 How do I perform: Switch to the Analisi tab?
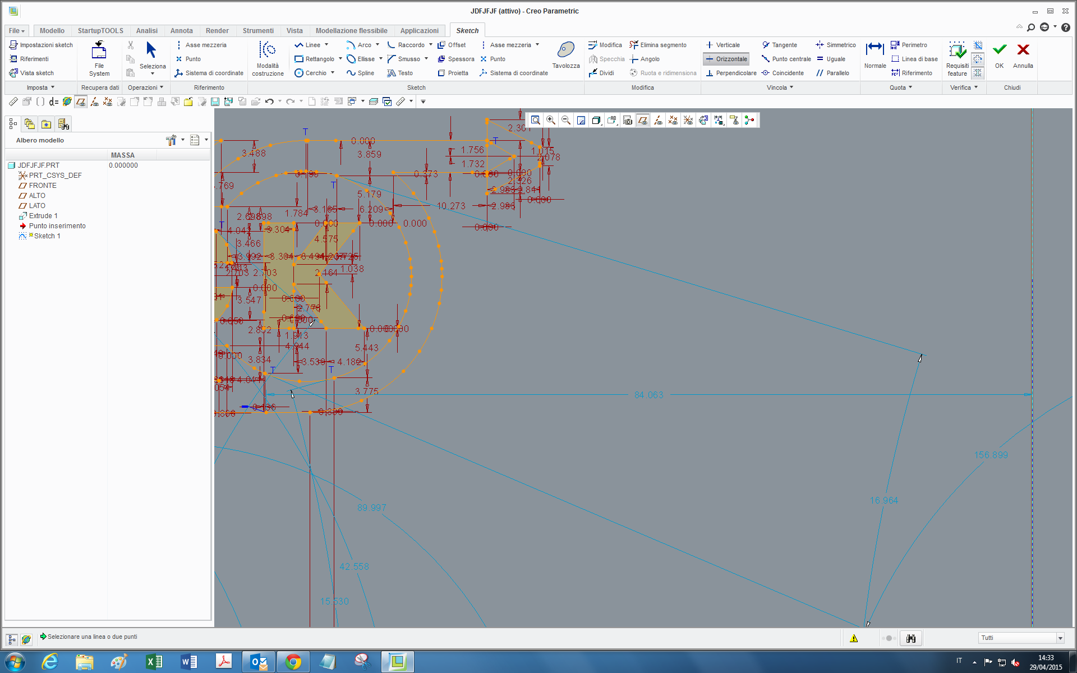(146, 31)
